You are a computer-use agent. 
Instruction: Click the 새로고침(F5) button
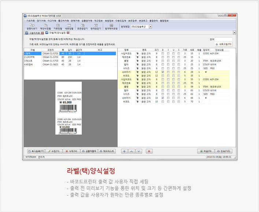223,44
